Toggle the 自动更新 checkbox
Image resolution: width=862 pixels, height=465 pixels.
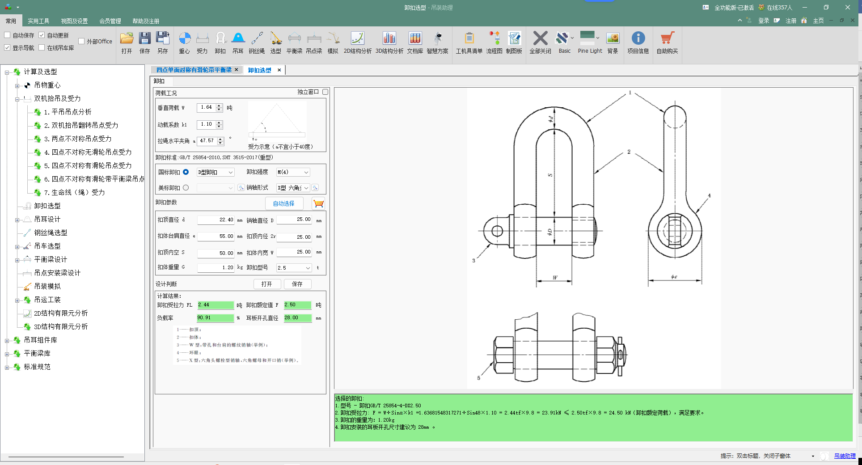coord(42,35)
